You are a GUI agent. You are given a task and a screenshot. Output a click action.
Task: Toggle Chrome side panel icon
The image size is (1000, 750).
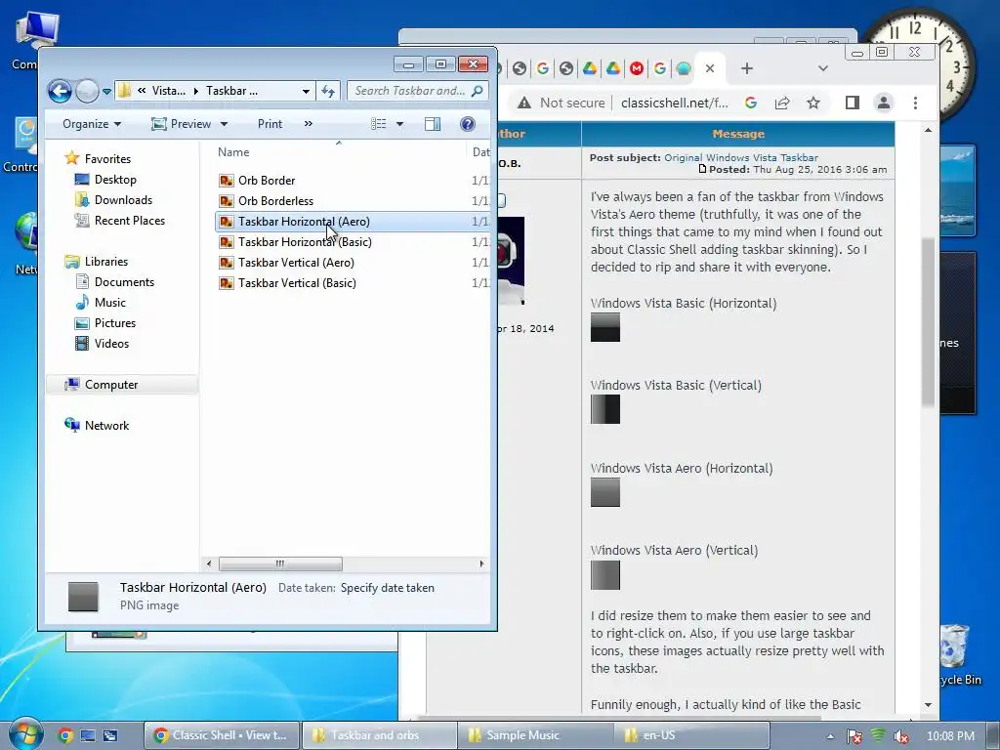(x=852, y=103)
